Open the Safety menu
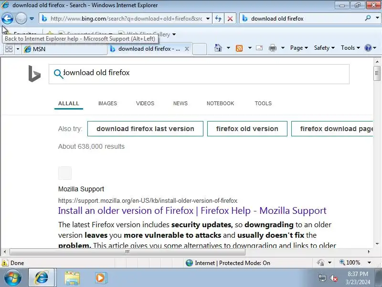 [324, 48]
